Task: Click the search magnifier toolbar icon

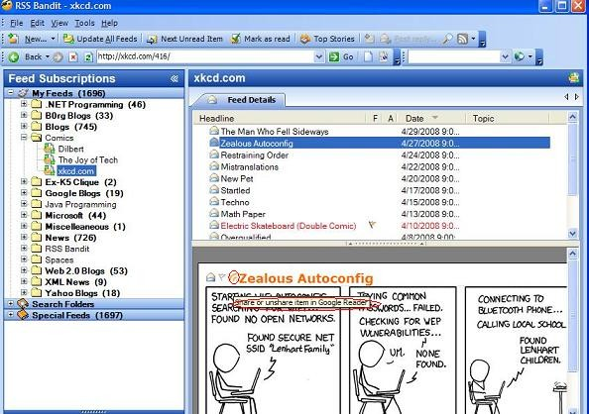Action: click(447, 39)
